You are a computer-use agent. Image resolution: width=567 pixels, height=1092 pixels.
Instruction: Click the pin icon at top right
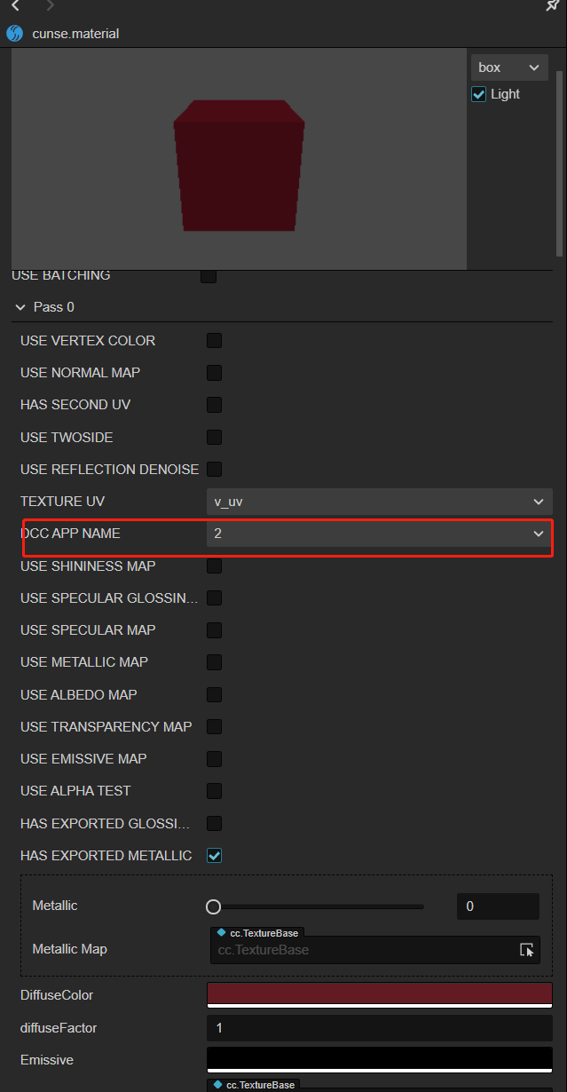pyautogui.click(x=552, y=5)
